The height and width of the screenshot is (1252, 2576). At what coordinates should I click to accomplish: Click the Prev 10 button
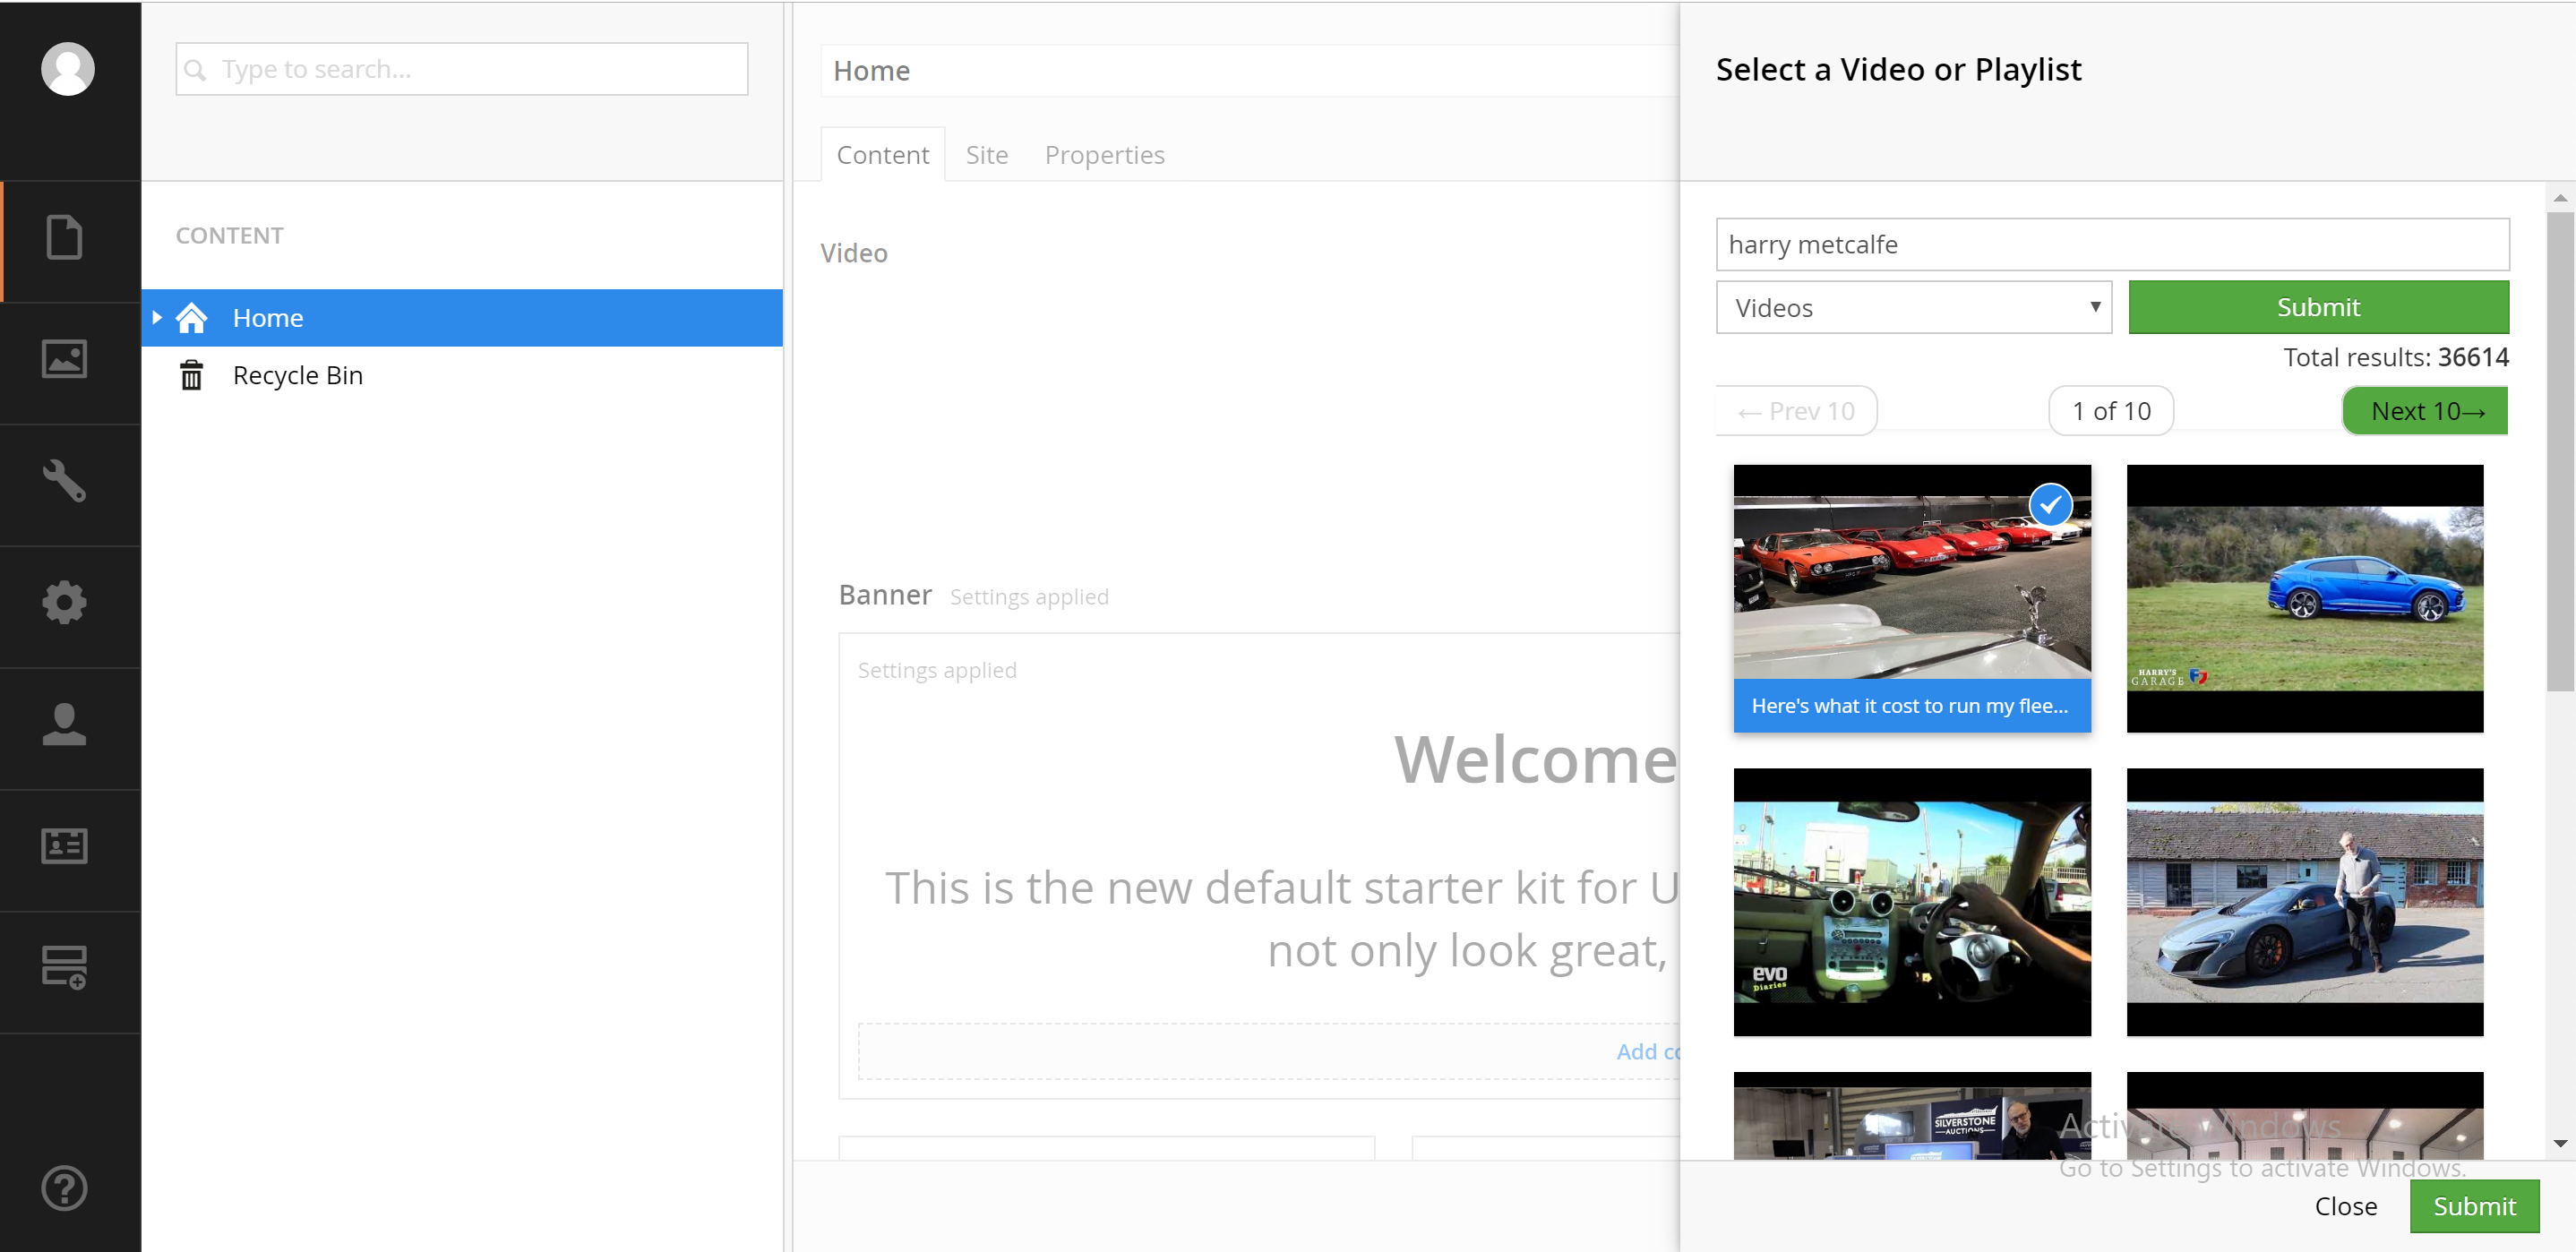(1797, 411)
